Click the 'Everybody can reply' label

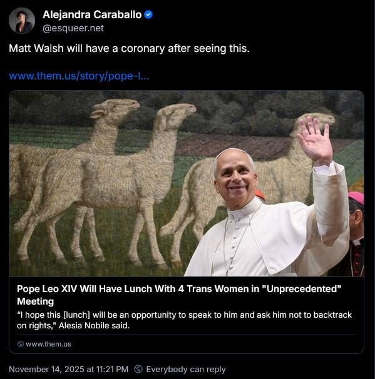click(186, 370)
